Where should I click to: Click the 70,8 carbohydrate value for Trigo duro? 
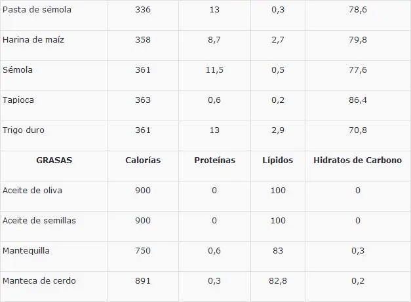(x=358, y=130)
